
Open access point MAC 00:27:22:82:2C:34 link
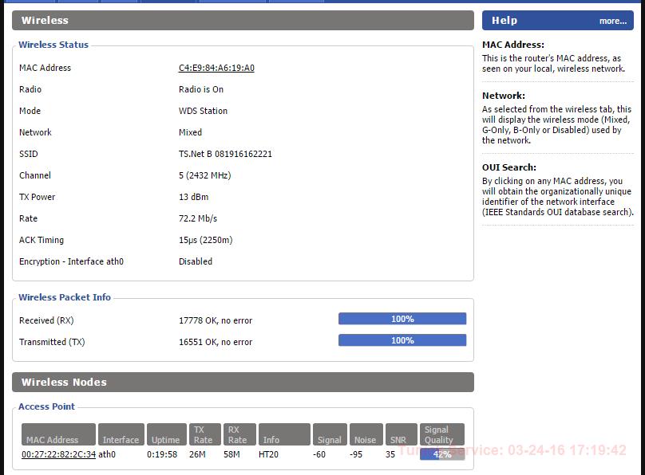pyautogui.click(x=58, y=454)
